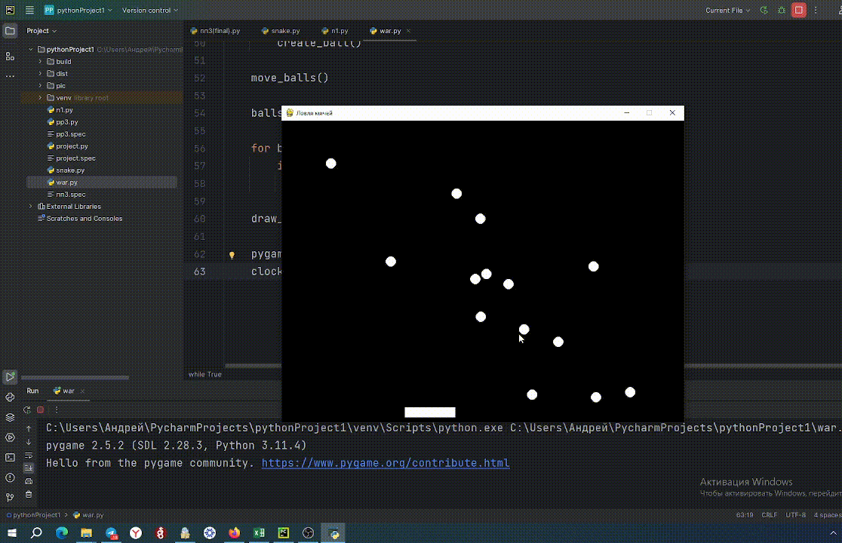
Task: Expand the build folder
Action: (41, 62)
